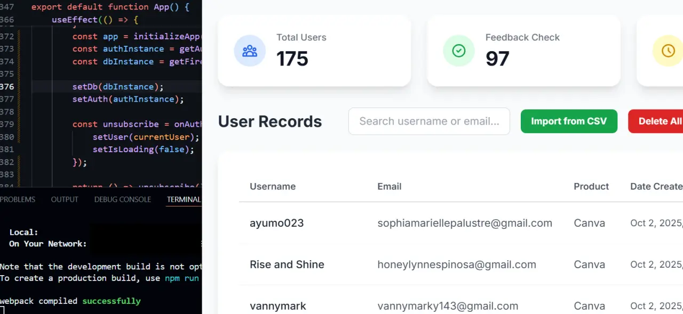Select the Rise and Shine username
683x314 pixels.
point(287,265)
